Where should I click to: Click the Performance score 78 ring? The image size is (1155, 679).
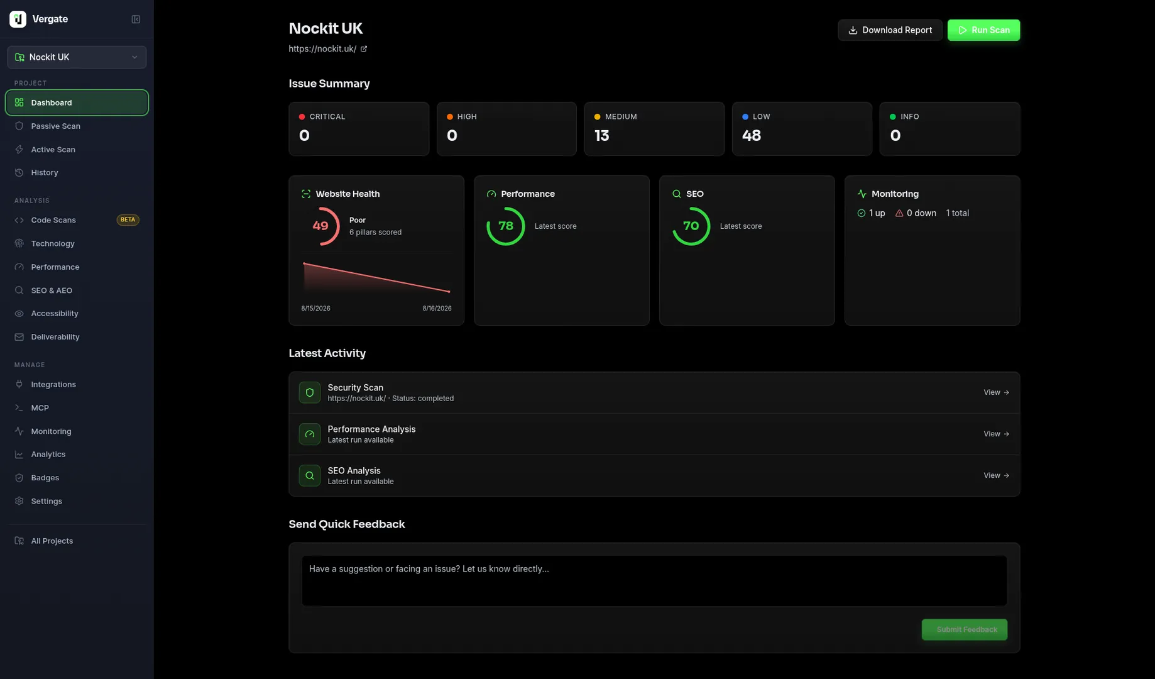pyautogui.click(x=506, y=226)
